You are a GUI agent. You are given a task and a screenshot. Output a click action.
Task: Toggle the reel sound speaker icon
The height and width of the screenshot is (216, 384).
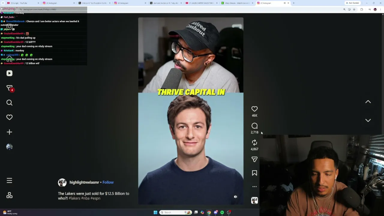click(x=235, y=197)
